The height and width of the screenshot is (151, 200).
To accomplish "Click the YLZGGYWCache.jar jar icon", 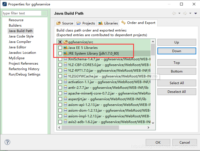I will [x=65, y=76].
